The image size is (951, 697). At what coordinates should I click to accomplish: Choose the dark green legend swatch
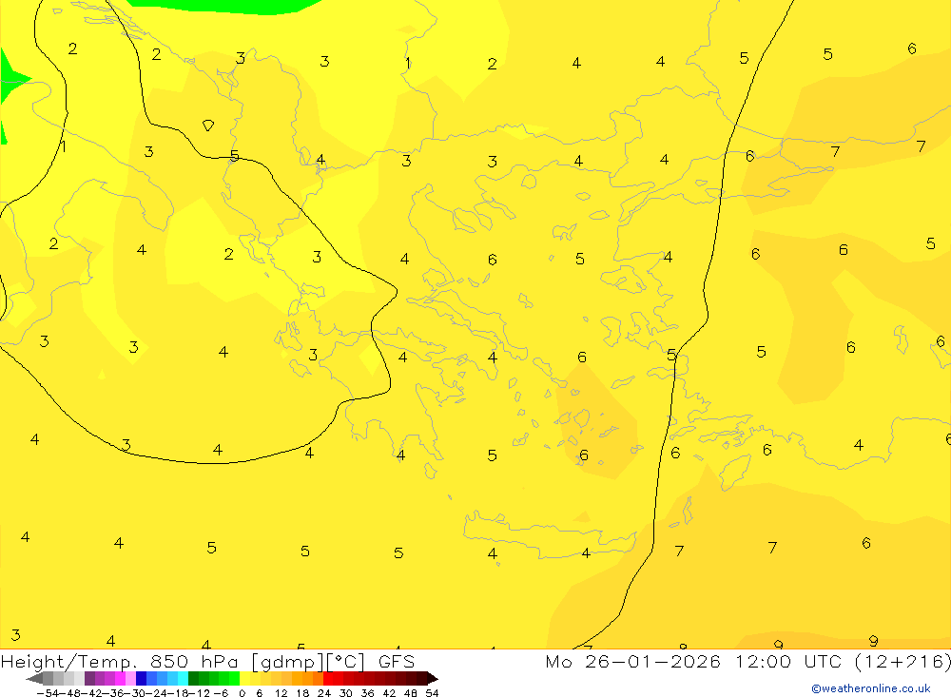click(x=193, y=678)
